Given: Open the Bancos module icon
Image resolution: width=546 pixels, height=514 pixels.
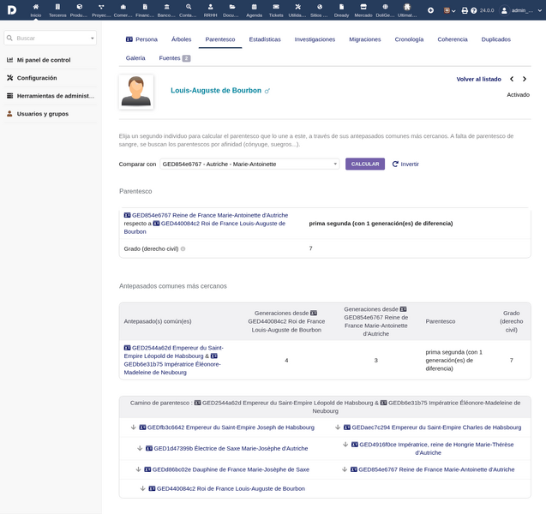Looking at the screenshot, I should (166, 7).
